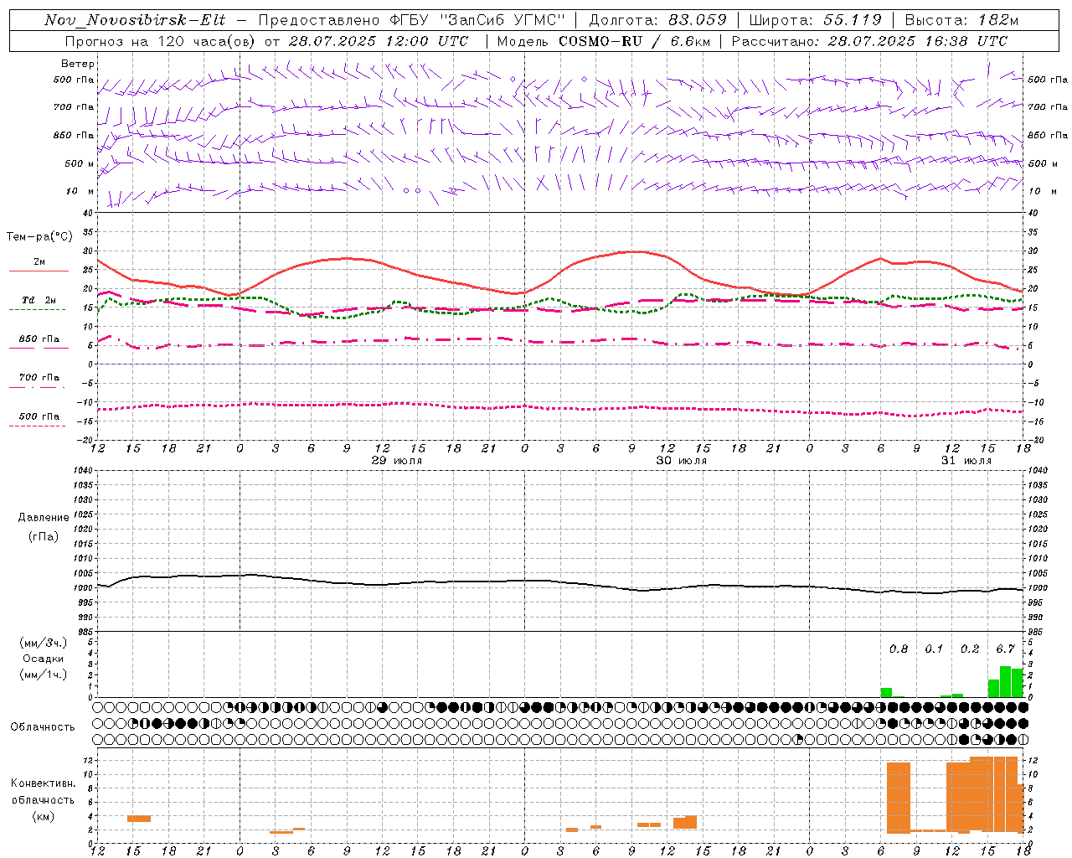This screenshot has width=1072, height=858.
Task: Select 'Рассчитано: 28.07.2025 16:38 UTC' text
Action: (x=869, y=41)
